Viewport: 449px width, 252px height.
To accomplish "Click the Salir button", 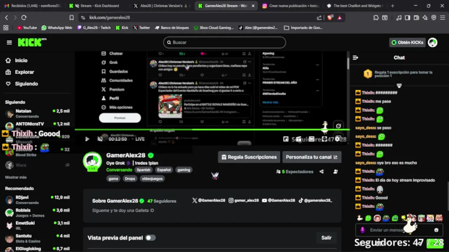I will (x=326, y=238).
